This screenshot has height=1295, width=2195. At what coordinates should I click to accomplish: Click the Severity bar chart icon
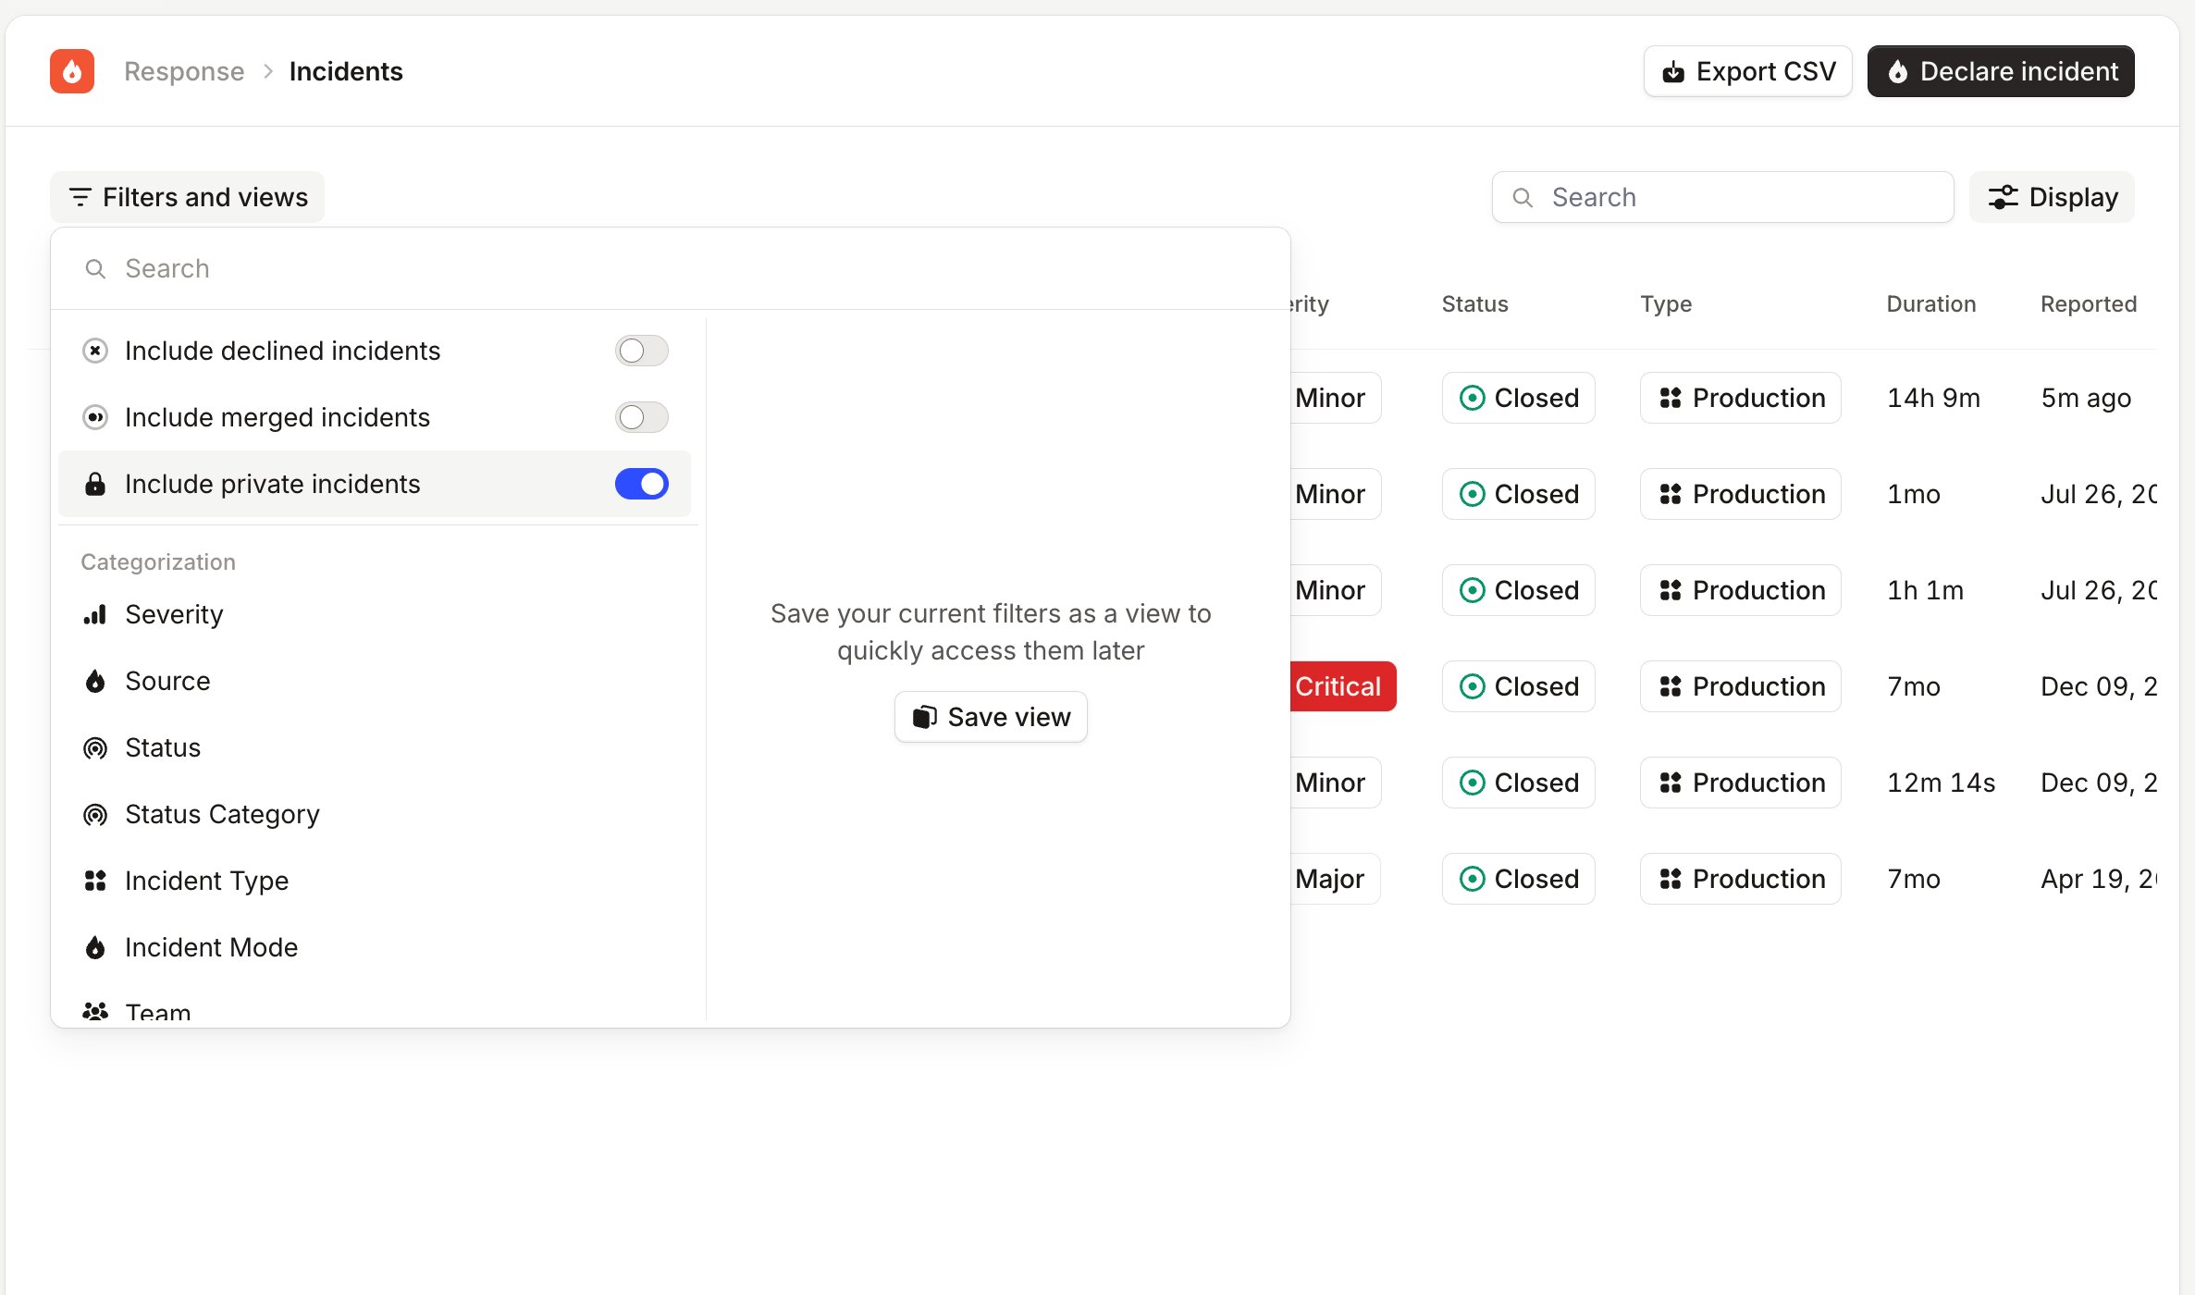point(95,614)
